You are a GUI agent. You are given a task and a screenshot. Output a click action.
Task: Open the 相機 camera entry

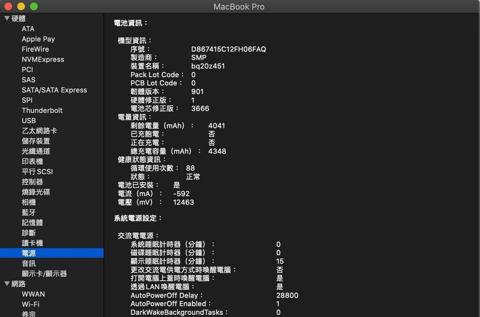click(x=29, y=202)
